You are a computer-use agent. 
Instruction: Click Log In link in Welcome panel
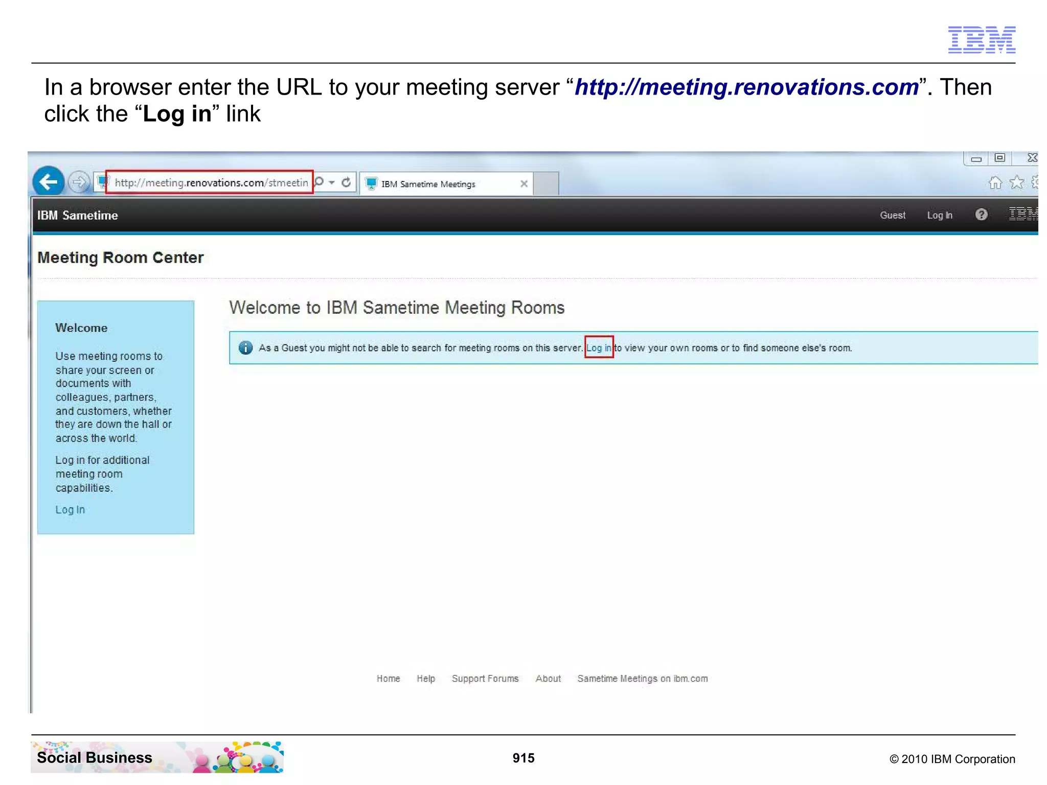click(70, 510)
